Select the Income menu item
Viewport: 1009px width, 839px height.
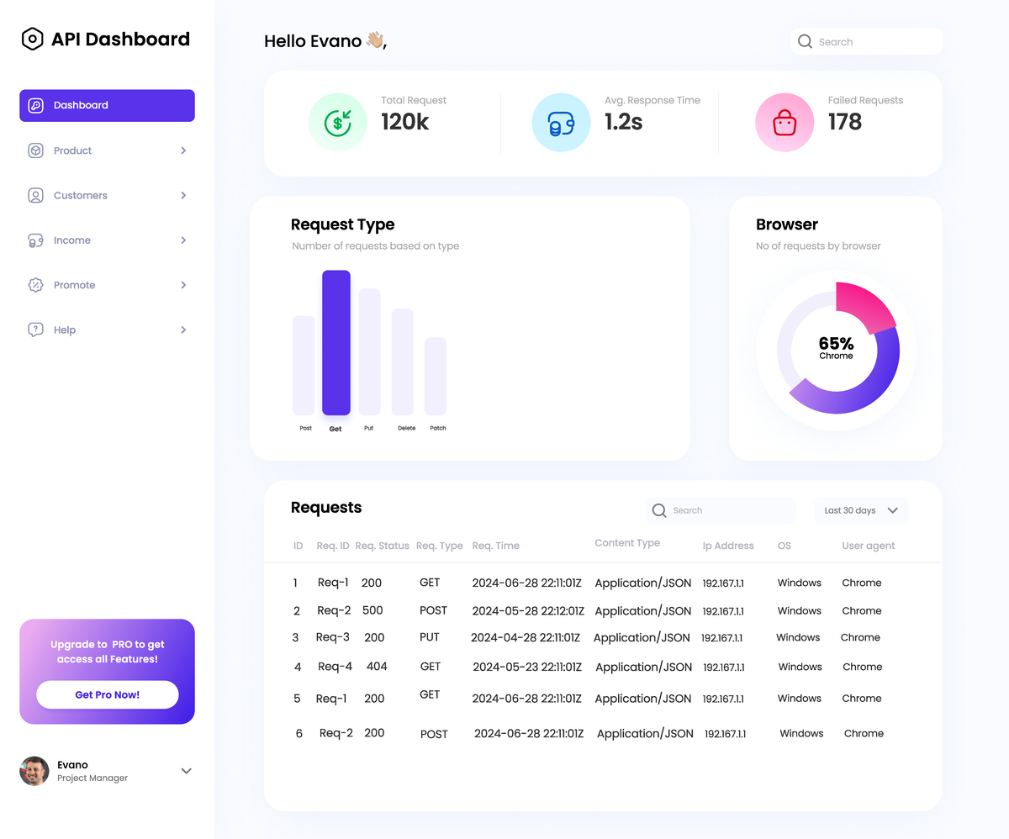point(71,240)
